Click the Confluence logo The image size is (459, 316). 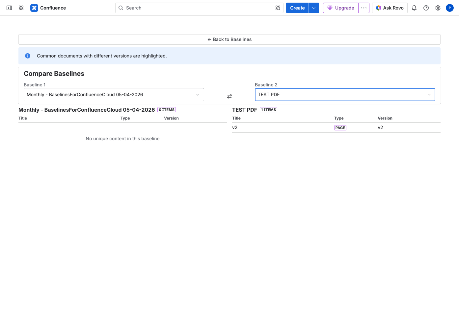(34, 8)
